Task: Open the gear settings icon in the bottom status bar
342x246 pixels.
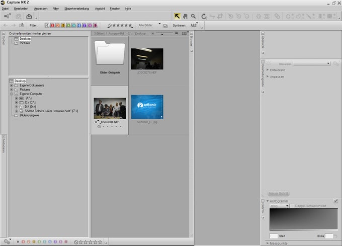Action: click(7, 241)
